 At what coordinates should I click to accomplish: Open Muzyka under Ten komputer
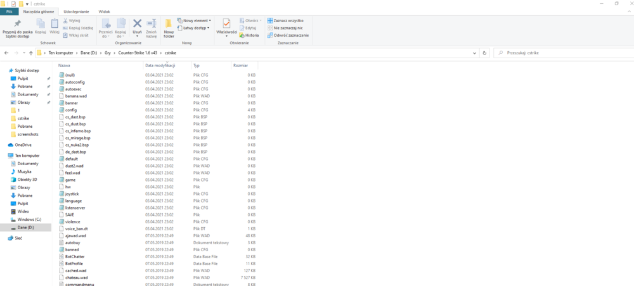24,171
